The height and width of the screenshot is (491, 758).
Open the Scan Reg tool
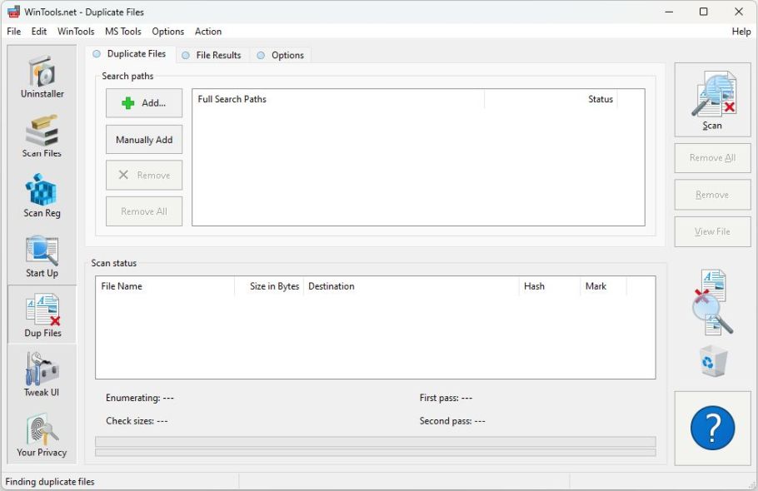[x=41, y=195]
